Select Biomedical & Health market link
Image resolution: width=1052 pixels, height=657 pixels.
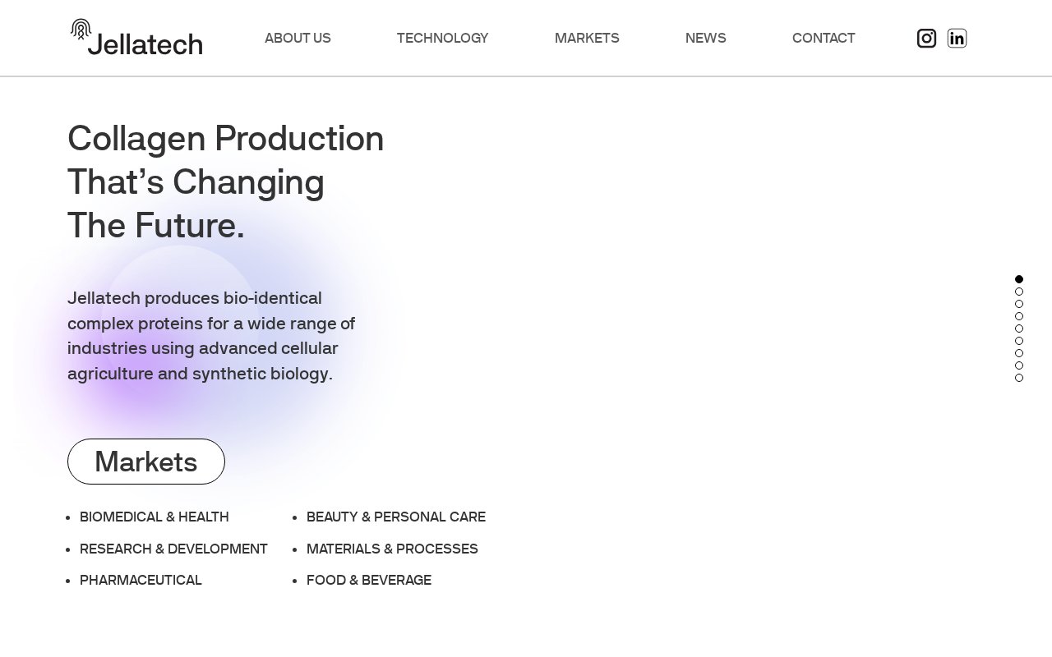coord(155,517)
